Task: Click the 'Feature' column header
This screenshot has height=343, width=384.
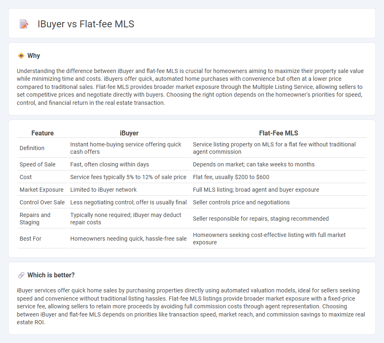Action: pyautogui.click(x=42, y=133)
